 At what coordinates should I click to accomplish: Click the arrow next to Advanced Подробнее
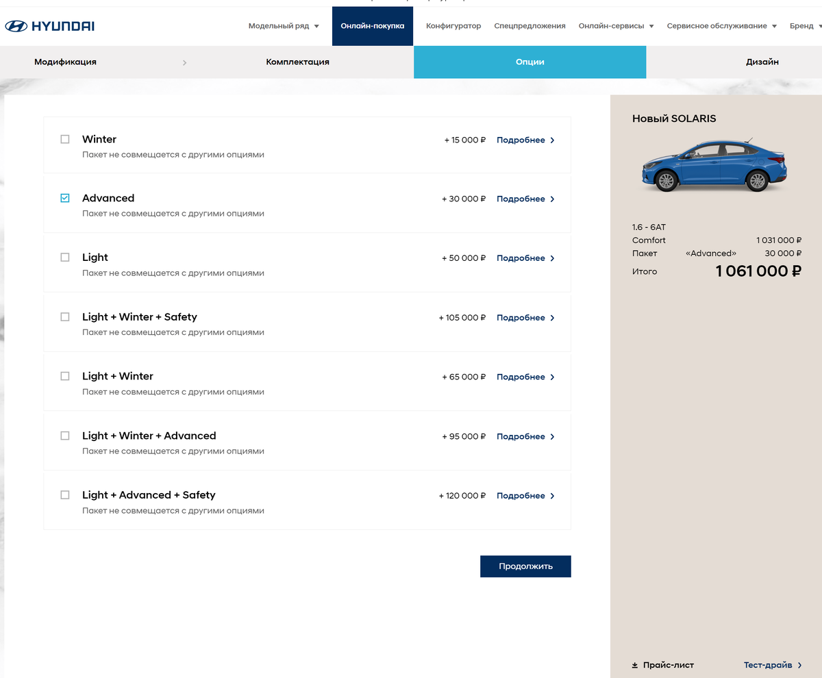click(x=552, y=199)
